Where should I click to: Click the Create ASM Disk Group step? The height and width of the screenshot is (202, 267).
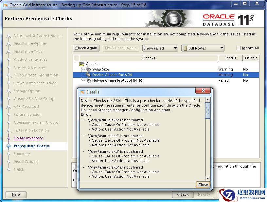click(34, 99)
